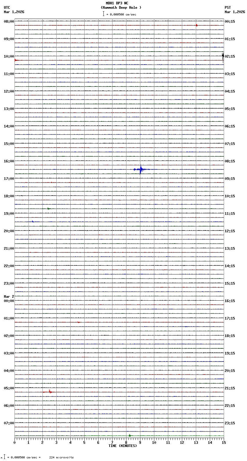247x461 pixels.
Task: Click the 00:15 PST row label
Action: click(230, 22)
